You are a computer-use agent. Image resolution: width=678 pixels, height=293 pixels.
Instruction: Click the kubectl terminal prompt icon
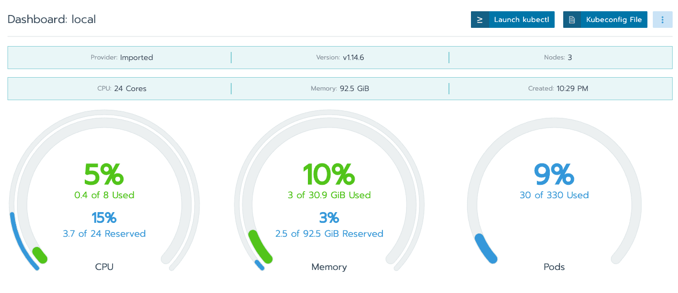pos(480,20)
